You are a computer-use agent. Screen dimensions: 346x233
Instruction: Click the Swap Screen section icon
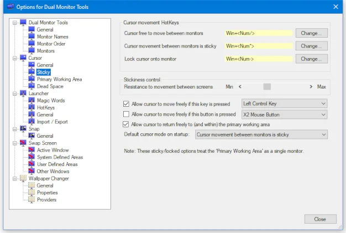[23, 143]
